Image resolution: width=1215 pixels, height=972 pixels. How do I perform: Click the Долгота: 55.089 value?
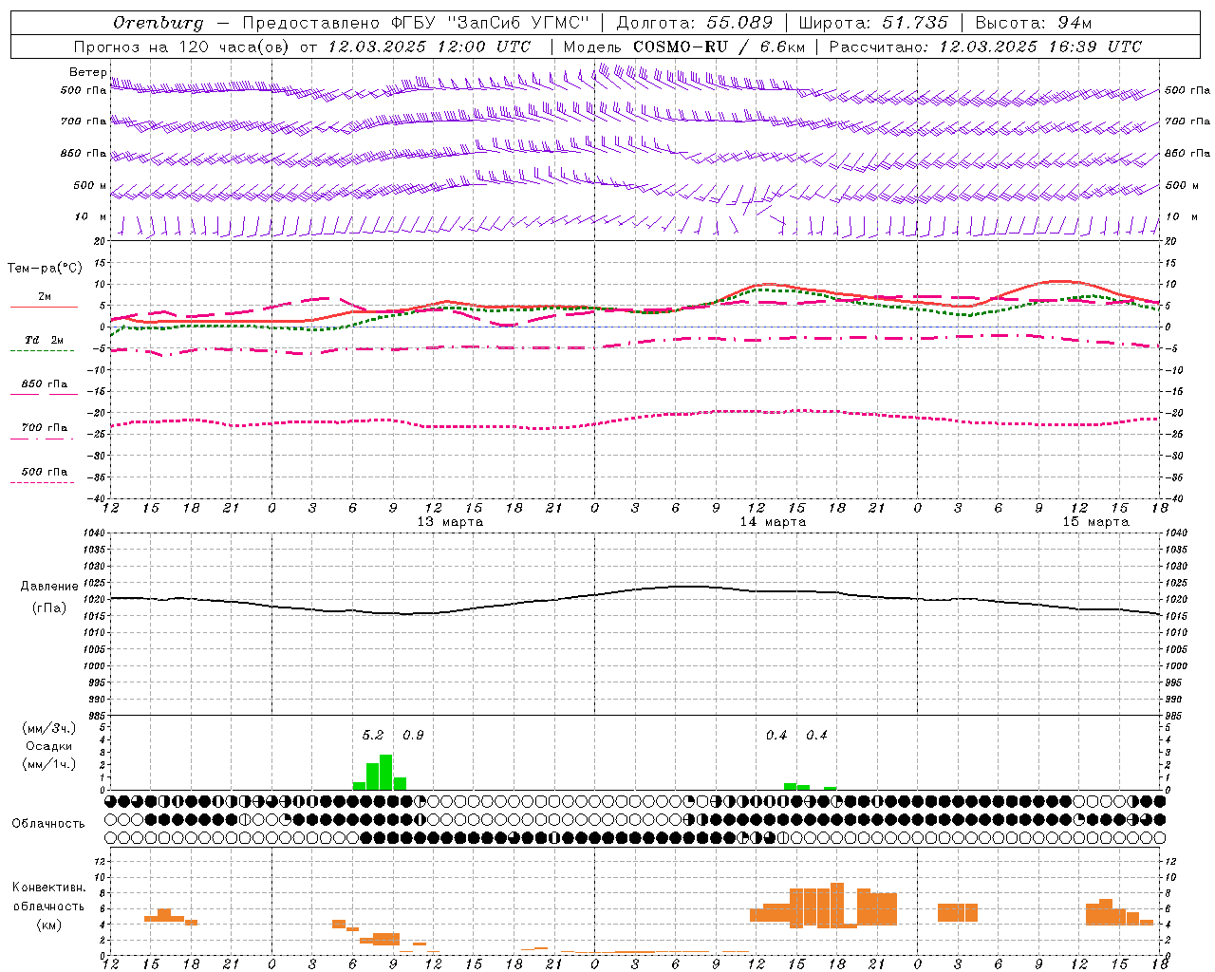pyautogui.click(x=694, y=23)
